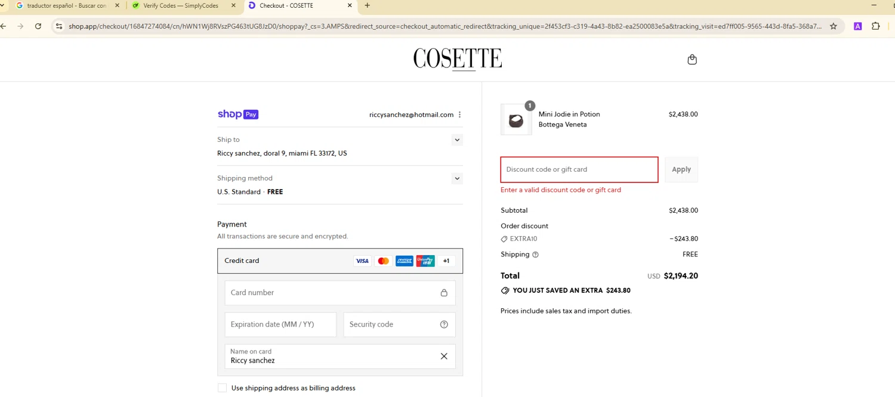Close the traductor español tab
This screenshot has width=895, height=397.
pos(117,5)
